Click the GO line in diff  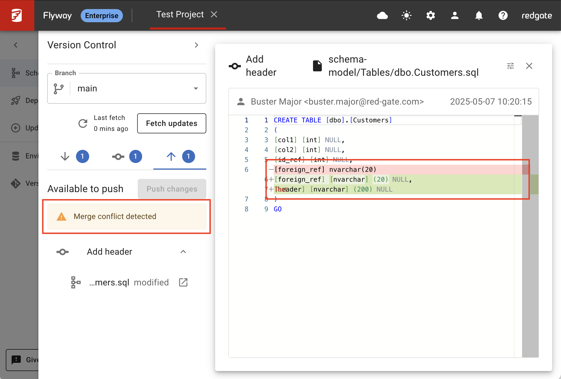(278, 209)
